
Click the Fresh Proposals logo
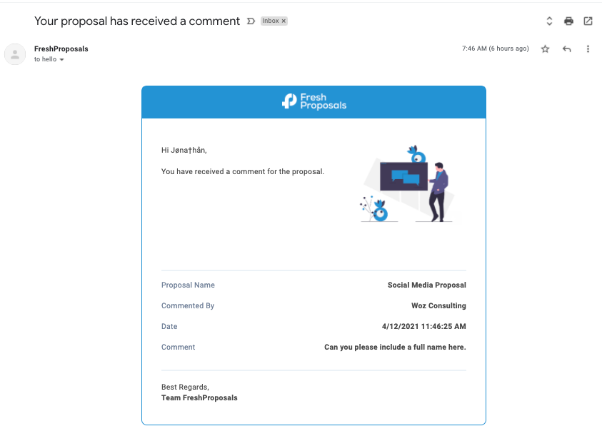point(314,101)
